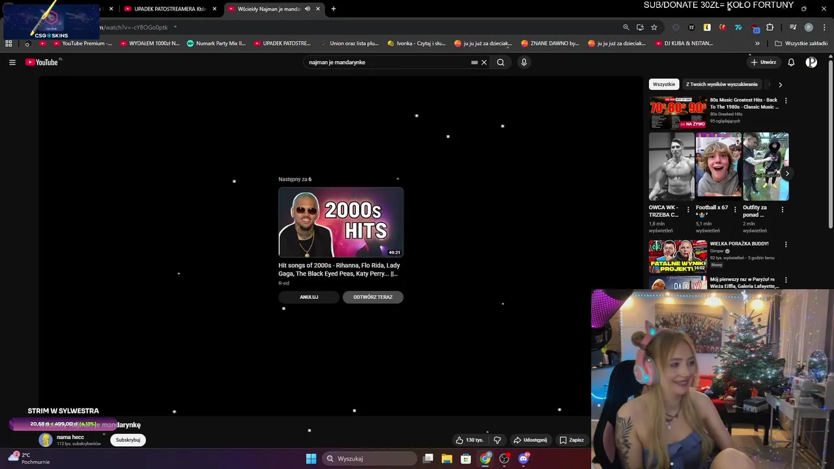The width and height of the screenshot is (834, 469).
Task: Open options for OWCA WK short
Action: pos(688,210)
